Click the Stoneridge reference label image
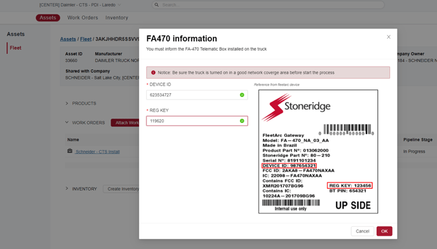Image resolution: width=437 pixels, height=249 pixels. [318, 151]
